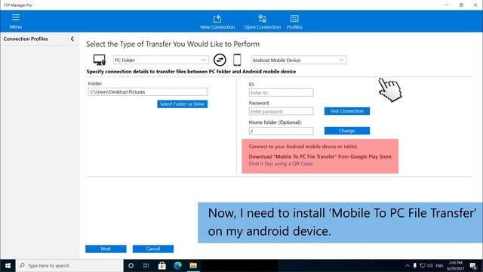Click the taskbar clock showing 2:45 PM
483x272 pixels.
tap(456, 265)
